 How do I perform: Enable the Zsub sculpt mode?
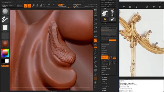coord(64,5)
